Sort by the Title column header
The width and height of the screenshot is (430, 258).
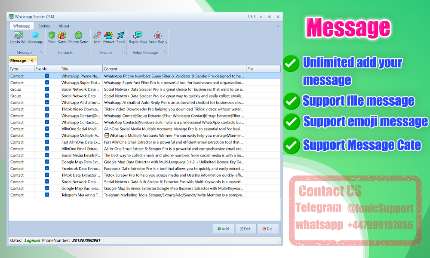(81, 69)
